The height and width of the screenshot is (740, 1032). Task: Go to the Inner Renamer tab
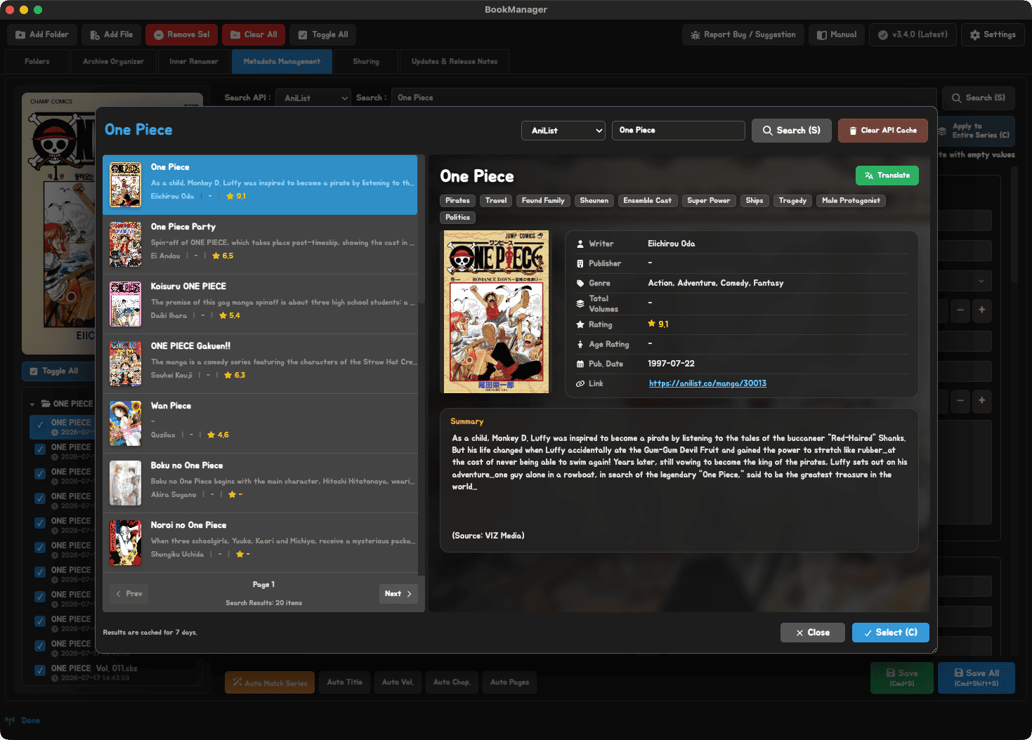194,62
